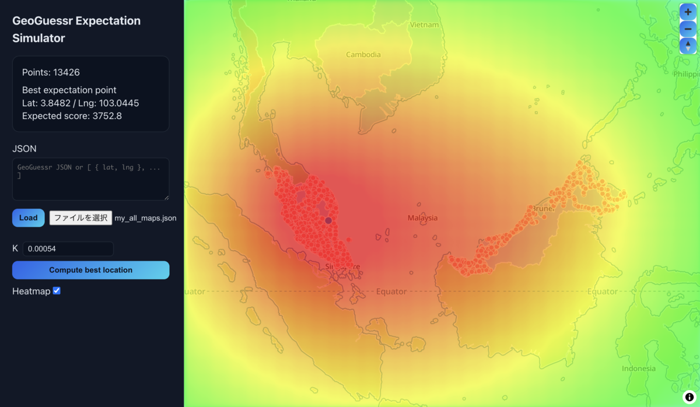Open map attribution info icon
The height and width of the screenshot is (407, 700).
(x=688, y=396)
